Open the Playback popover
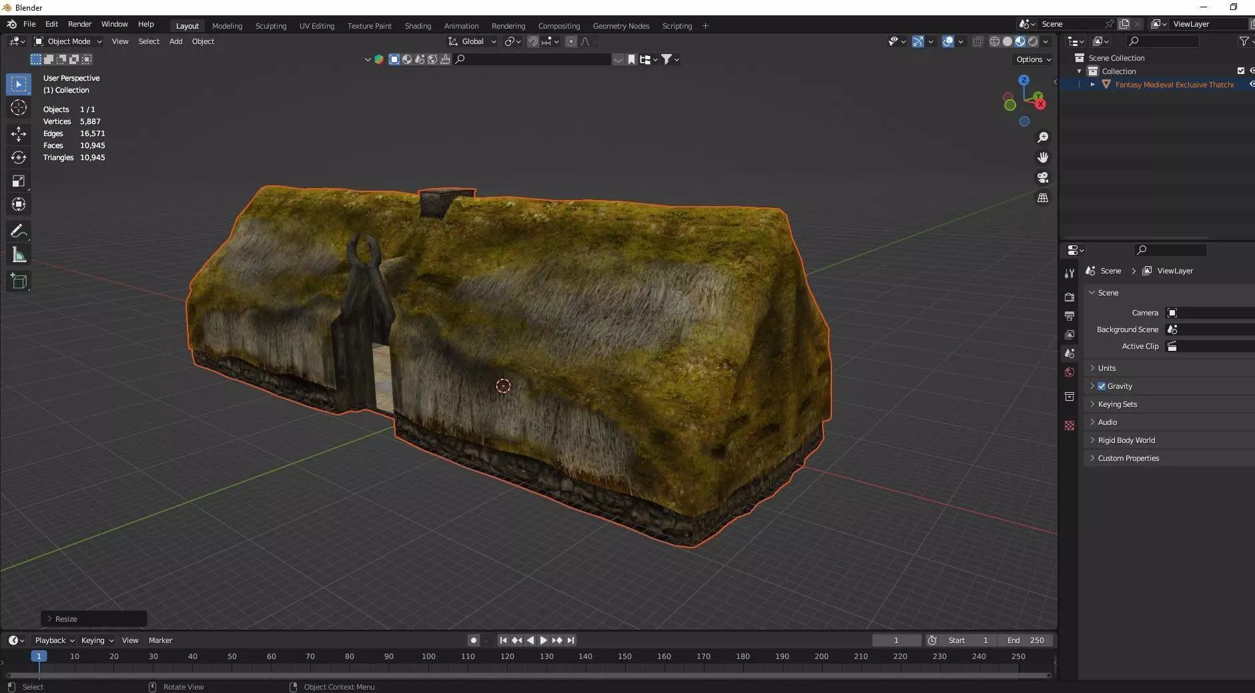The height and width of the screenshot is (693, 1255). [54, 640]
